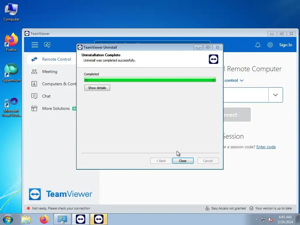The width and height of the screenshot is (300, 225).
Task: Click the TeamViewer logo in the uninstall dialog header
Action: point(214,59)
